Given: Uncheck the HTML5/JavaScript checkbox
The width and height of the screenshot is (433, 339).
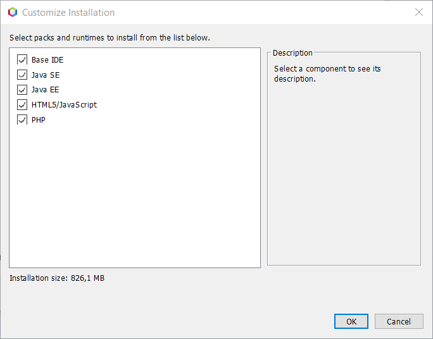Looking at the screenshot, I should click(22, 105).
